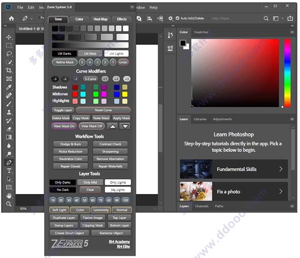Select No Lights layer option
Screen dimensions: 300x258
coord(118,189)
